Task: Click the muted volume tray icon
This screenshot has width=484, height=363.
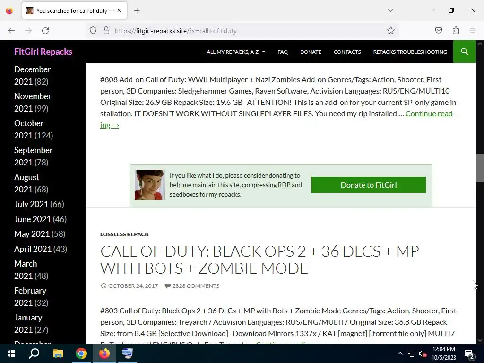Action: 423,354
